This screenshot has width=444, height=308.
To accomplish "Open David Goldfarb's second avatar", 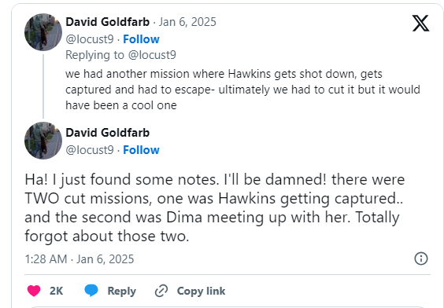I will click(x=43, y=141).
